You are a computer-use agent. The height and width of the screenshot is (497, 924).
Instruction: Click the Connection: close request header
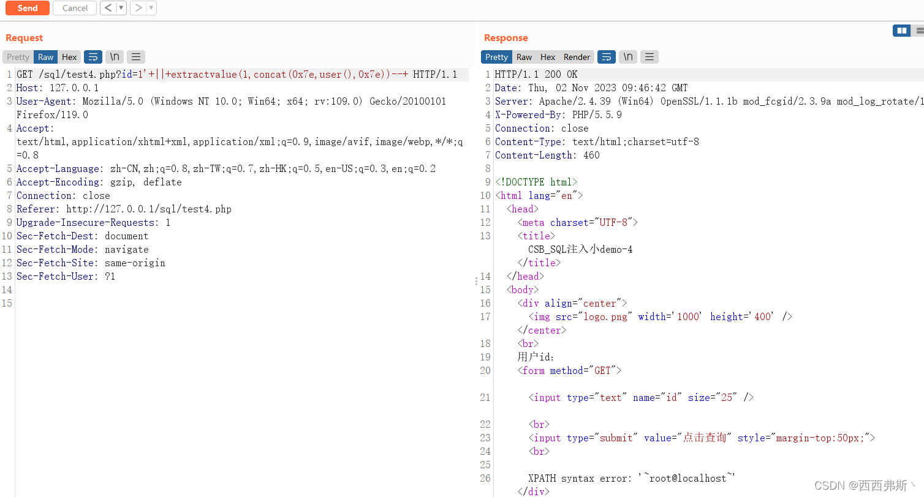63,196
